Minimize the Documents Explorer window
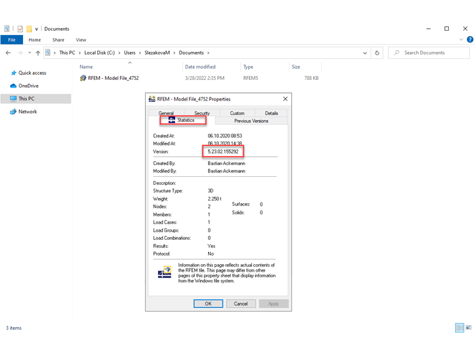Image resolution: width=475 pixels, height=356 pixels. click(428, 29)
